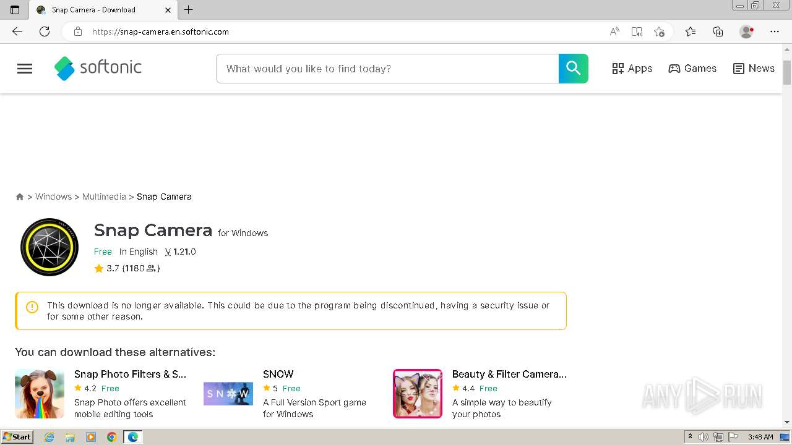Select Edge in the taskbar
The image size is (792, 445).
click(132, 437)
